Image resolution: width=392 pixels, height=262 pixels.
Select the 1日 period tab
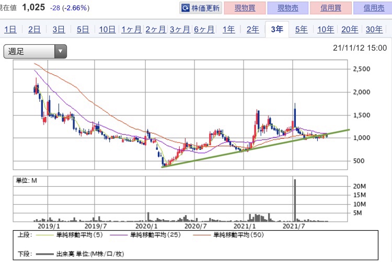tap(10, 29)
